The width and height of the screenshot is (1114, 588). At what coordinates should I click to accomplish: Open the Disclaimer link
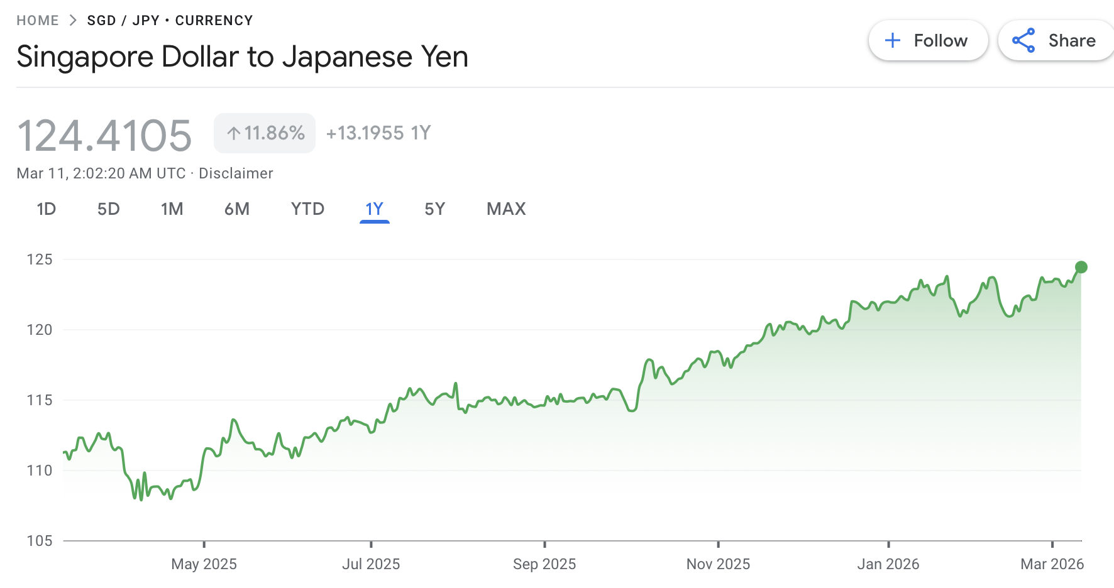click(x=236, y=173)
